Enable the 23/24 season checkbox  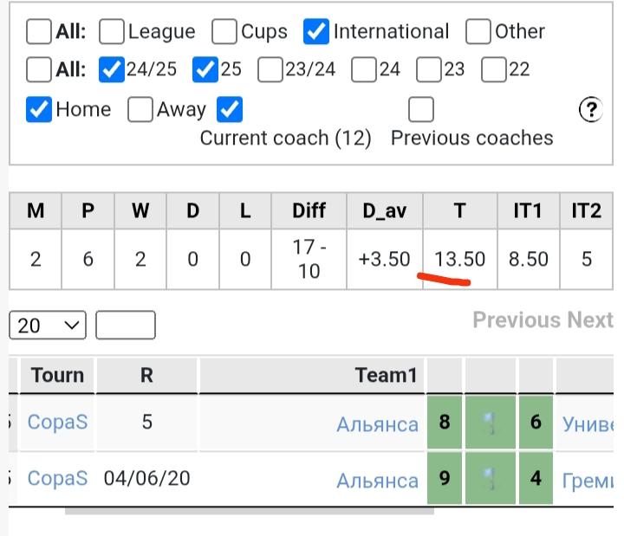pyautogui.click(x=271, y=69)
